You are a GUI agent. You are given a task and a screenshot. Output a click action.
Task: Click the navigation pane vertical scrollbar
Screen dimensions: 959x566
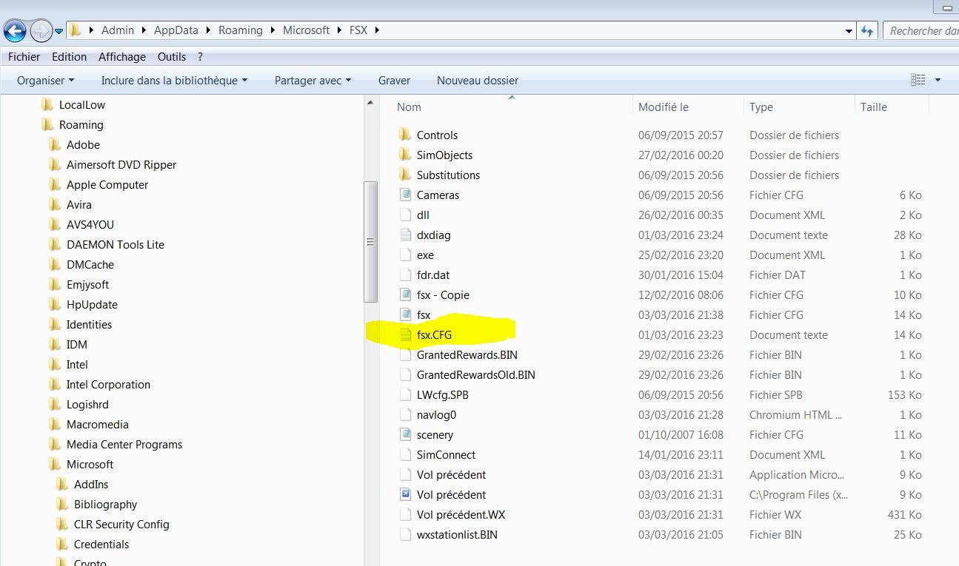click(x=371, y=241)
